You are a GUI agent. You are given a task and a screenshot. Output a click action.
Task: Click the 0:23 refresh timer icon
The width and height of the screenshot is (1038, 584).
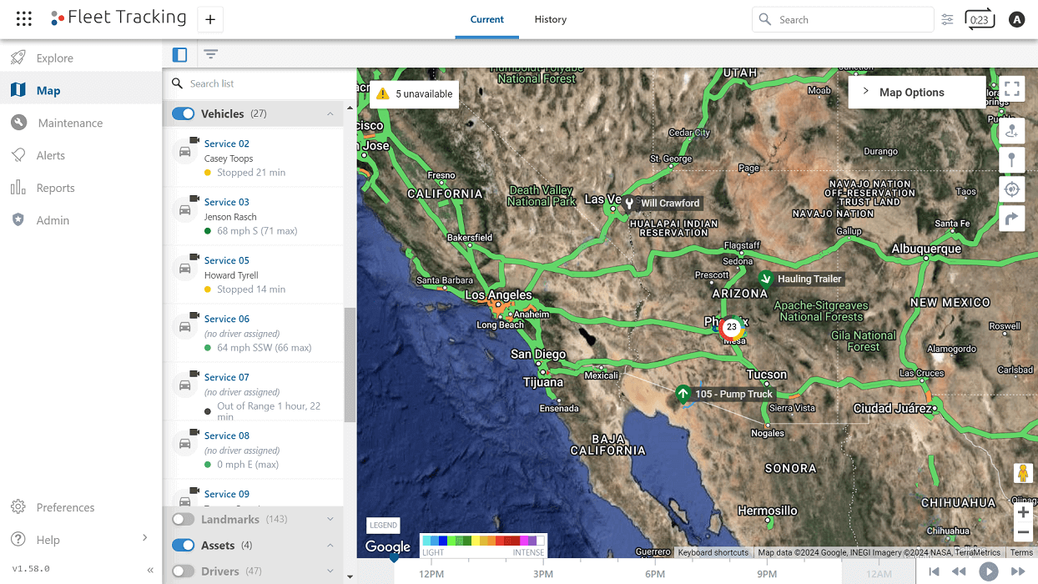(980, 19)
